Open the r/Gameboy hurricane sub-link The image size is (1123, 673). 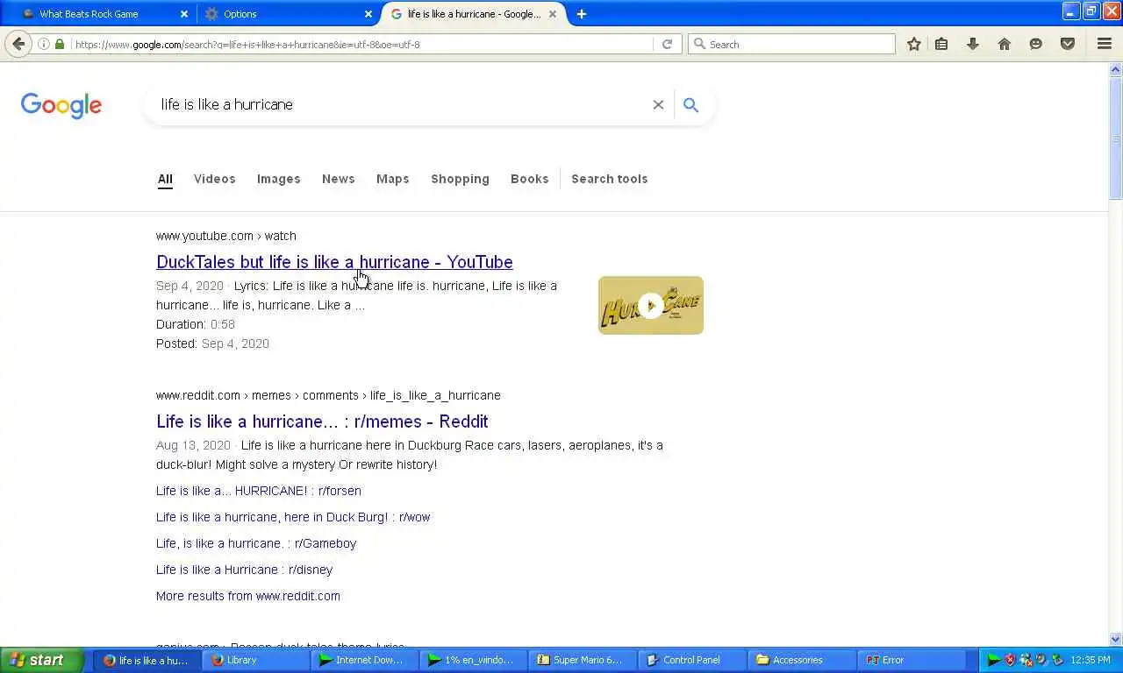pos(256,543)
